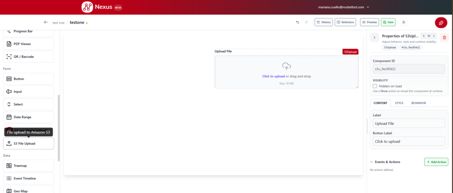Collapse the properties panel chevron
The width and height of the screenshot is (453, 193).
pos(374,37)
